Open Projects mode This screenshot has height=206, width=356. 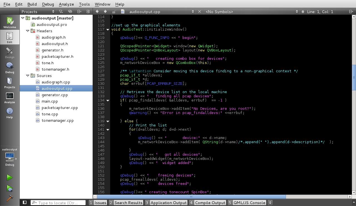click(10, 82)
